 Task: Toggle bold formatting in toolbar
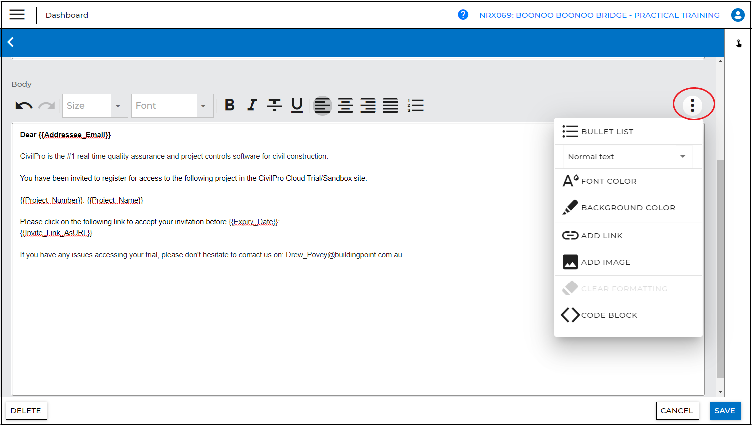tap(229, 105)
